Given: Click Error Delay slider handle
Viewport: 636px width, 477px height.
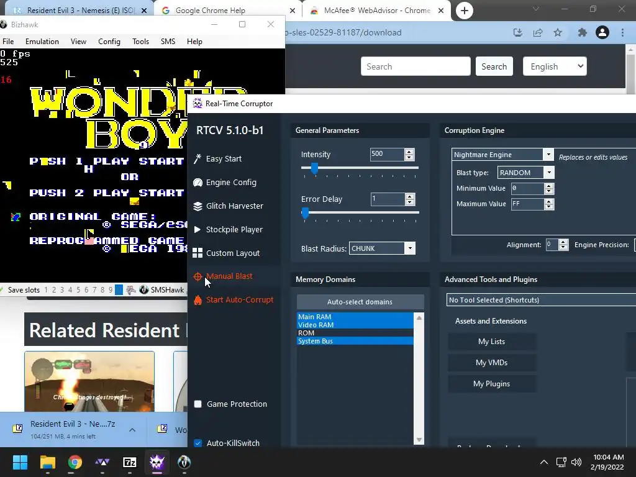Looking at the screenshot, I should tap(305, 212).
